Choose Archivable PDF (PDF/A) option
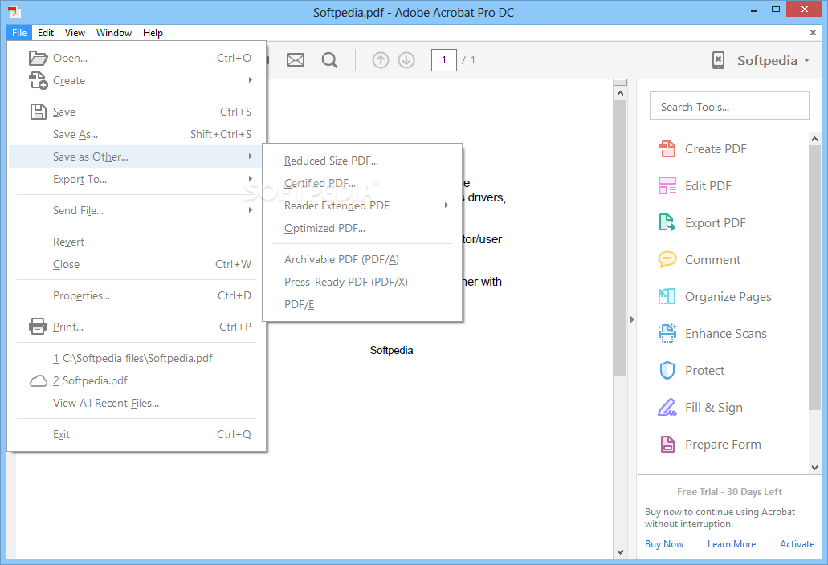This screenshot has height=565, width=828. [x=362, y=259]
